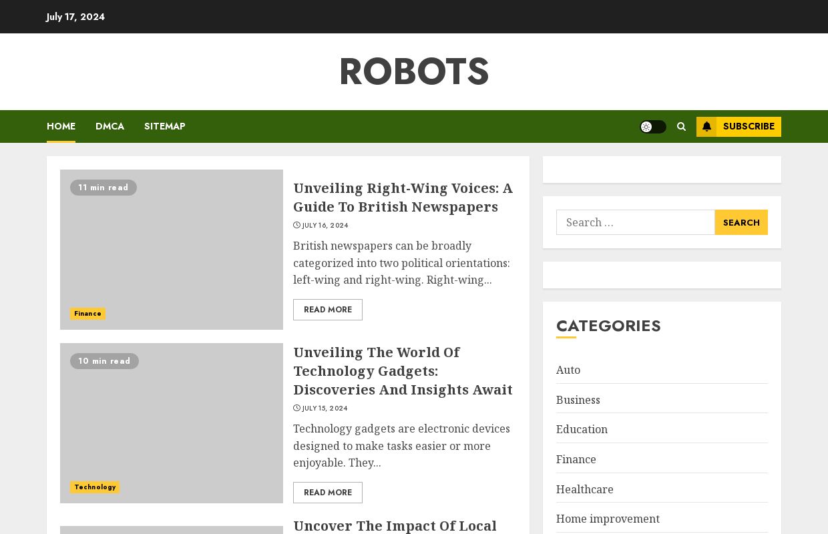Open the Auto category link
This screenshot has width=828, height=534.
click(x=568, y=370)
